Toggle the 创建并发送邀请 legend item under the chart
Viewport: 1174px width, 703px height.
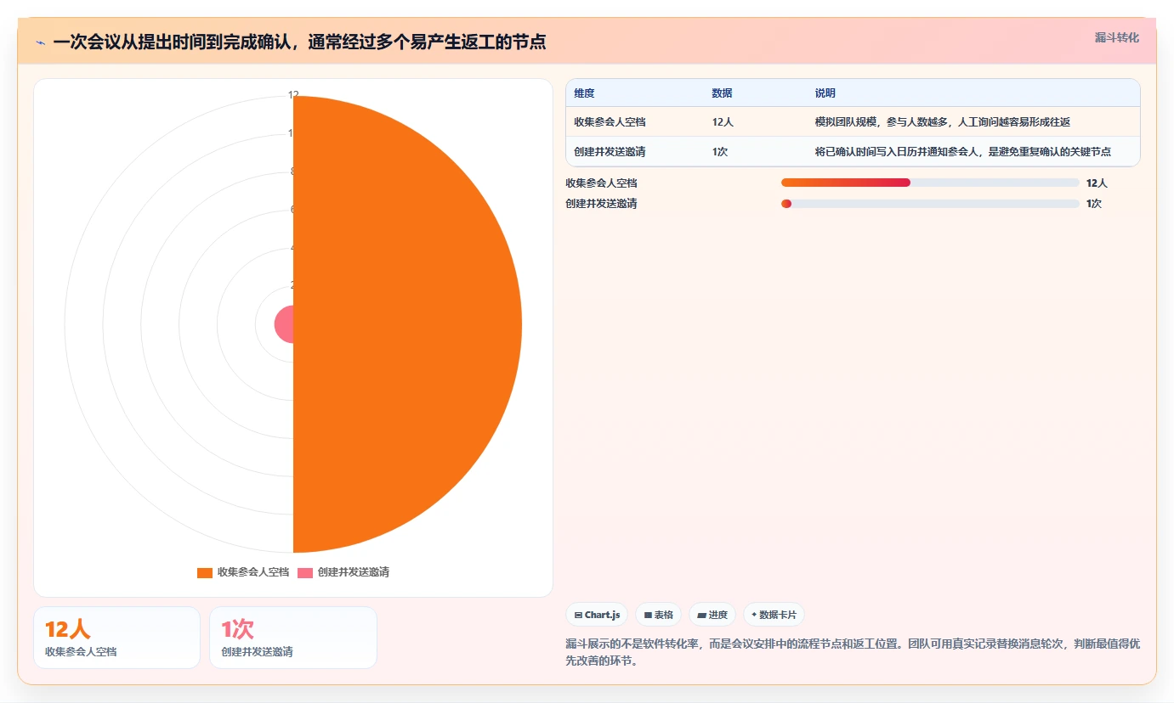point(343,572)
